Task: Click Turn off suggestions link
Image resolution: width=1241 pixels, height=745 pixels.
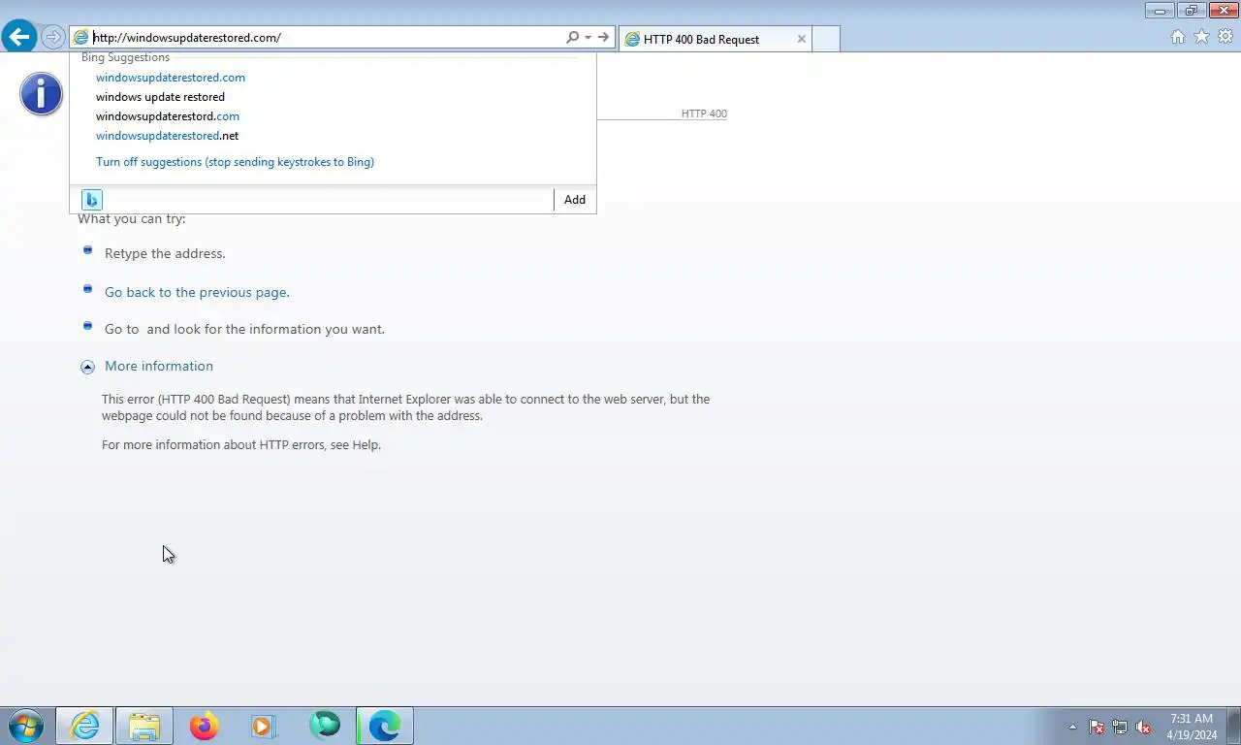Action: pos(235,162)
